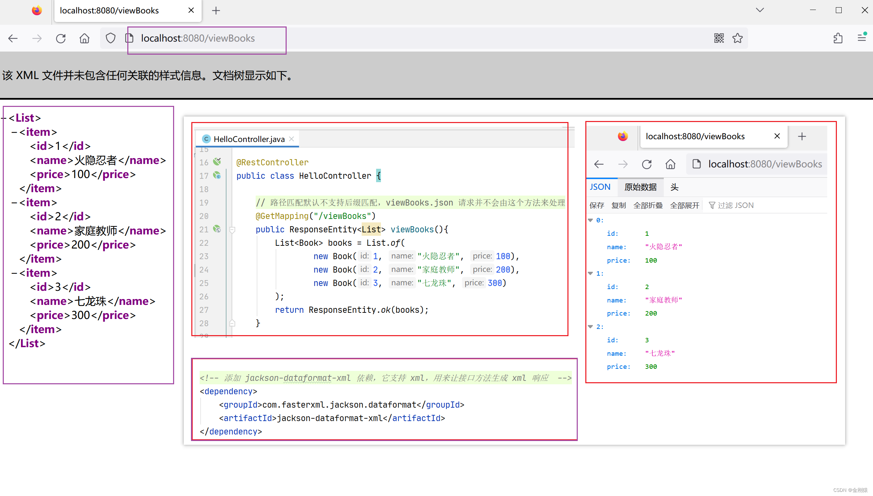
Task: Click Back arrow in embedded browser screenshot
Action: coord(599,164)
